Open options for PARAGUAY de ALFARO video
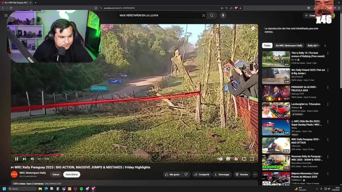Viewport: 342px width, 192px height. [x=328, y=87]
